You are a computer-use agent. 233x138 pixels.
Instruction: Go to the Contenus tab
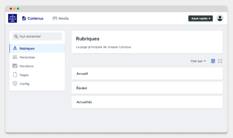tap(33, 18)
